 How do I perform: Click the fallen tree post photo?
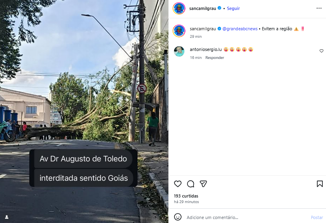pyautogui.click(x=84, y=111)
